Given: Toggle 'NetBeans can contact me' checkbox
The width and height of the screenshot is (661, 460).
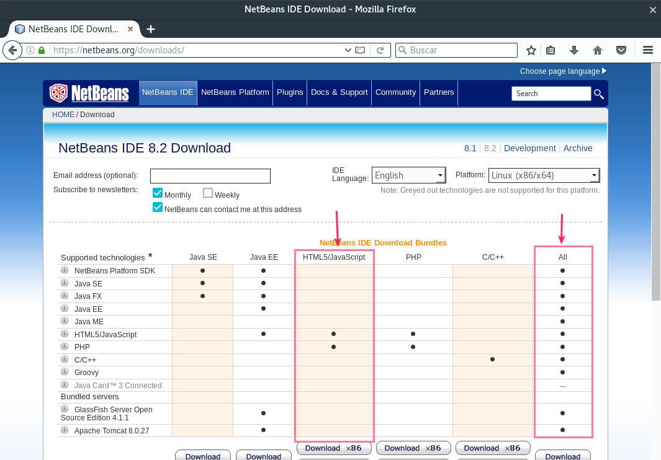Looking at the screenshot, I should pos(158,207).
